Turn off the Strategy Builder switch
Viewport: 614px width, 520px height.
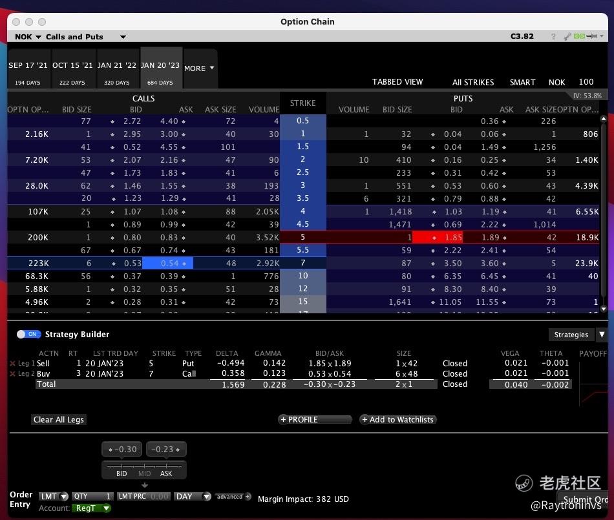pos(28,334)
